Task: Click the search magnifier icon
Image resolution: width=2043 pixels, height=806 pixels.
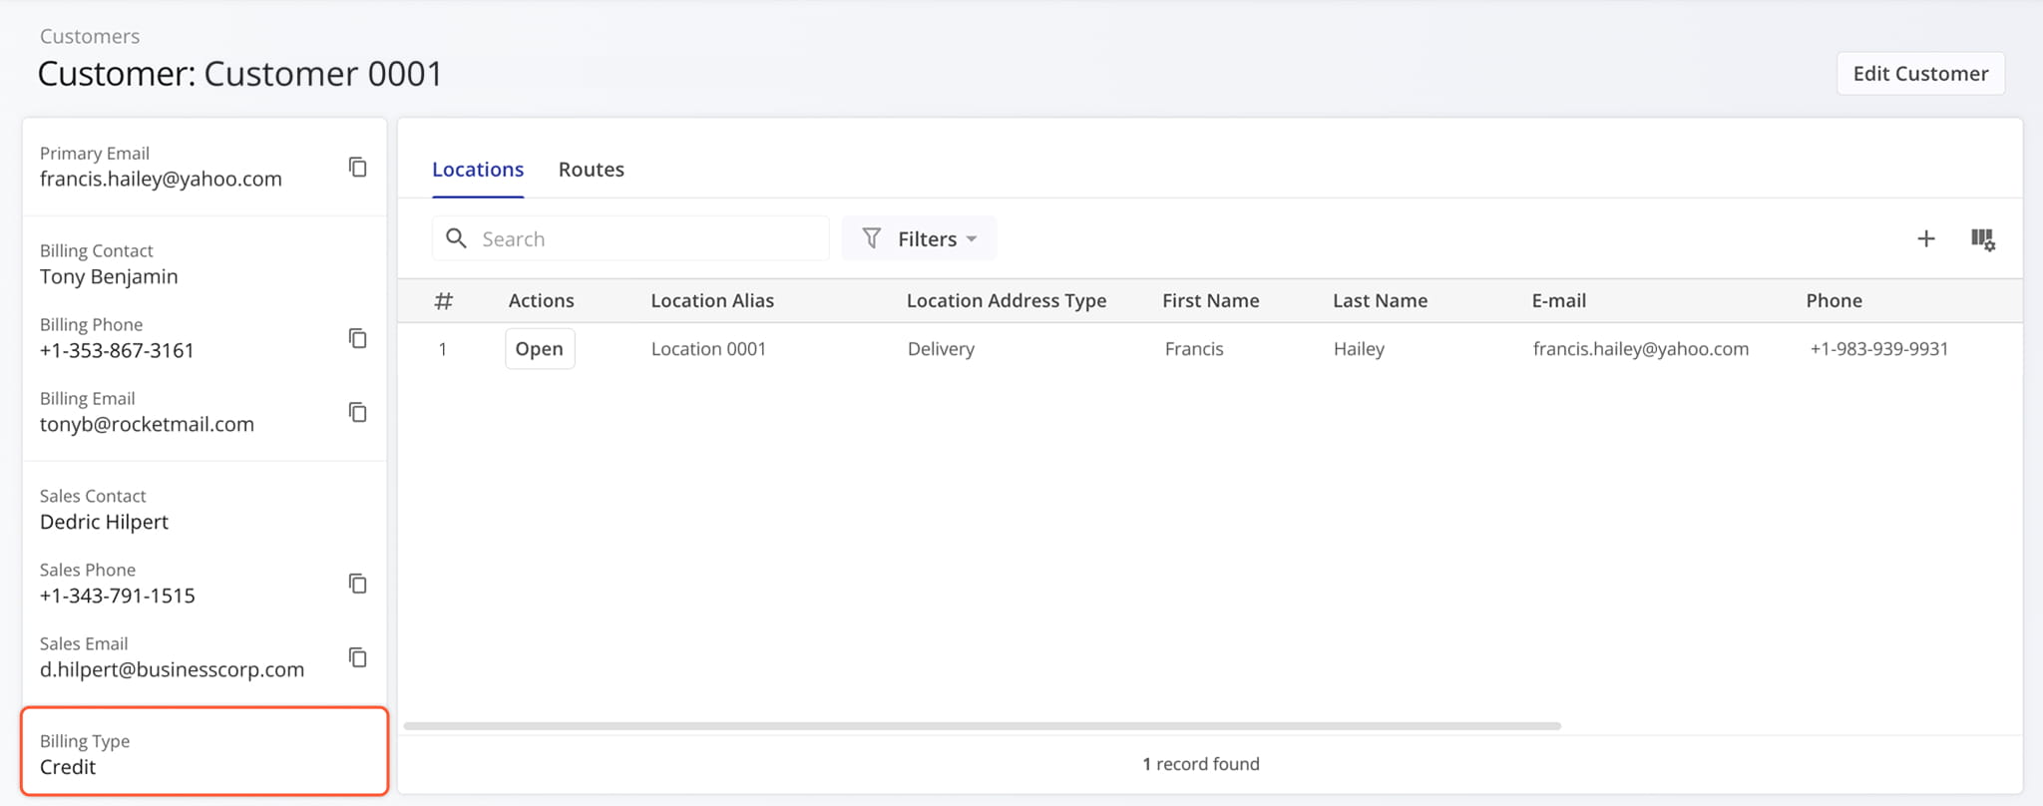Action: tap(456, 238)
